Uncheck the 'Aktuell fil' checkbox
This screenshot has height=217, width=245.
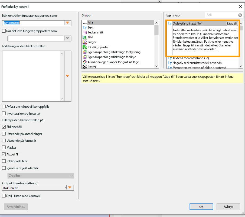pos(4,154)
